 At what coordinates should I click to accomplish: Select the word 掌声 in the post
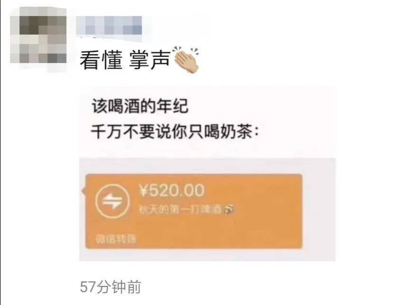(x=149, y=60)
